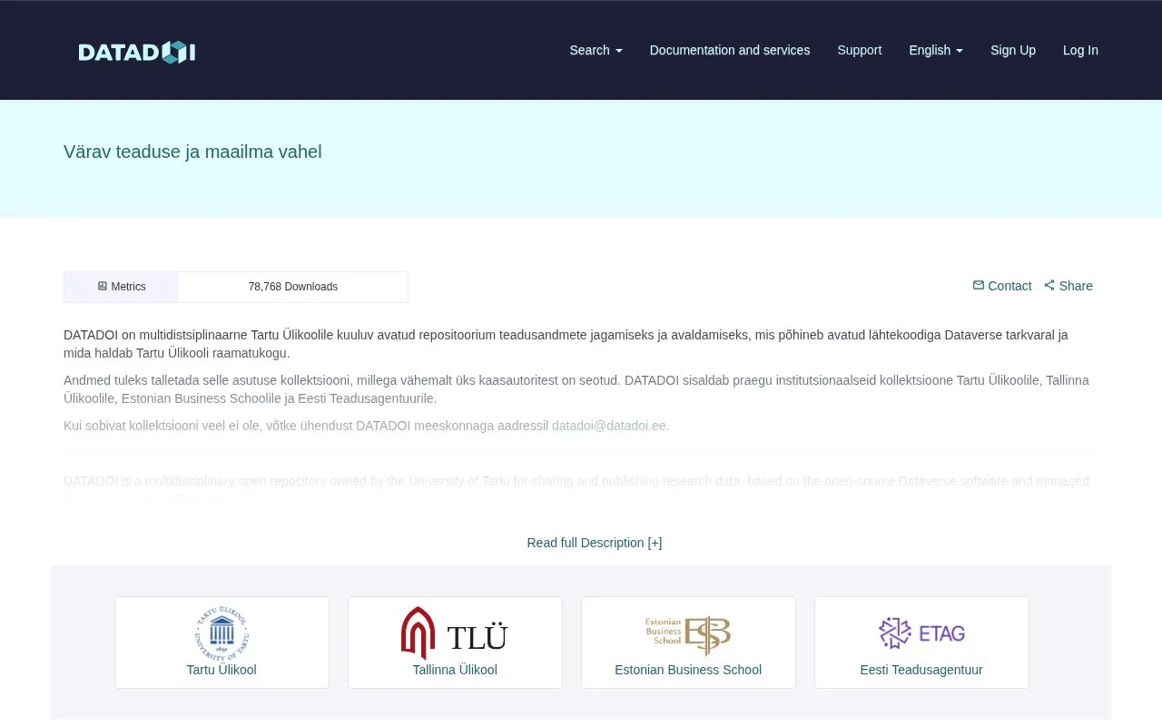Click the heading Värav teaduse ja maailma vahel

(192, 152)
